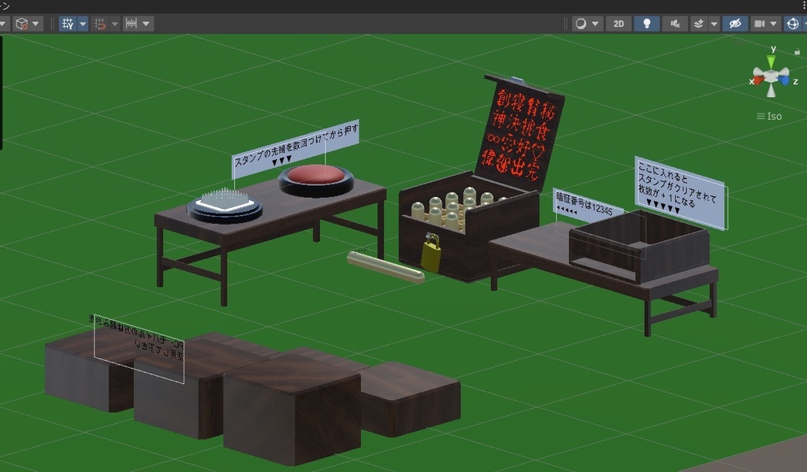Expand the increment snap dropdown arrow

[146, 24]
